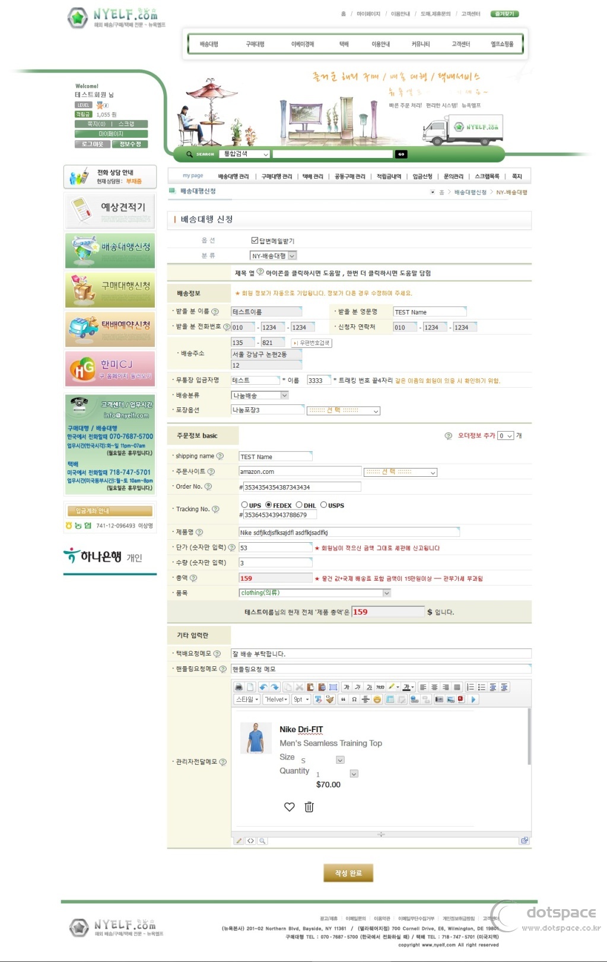Click the heart wishlist icon
Image resolution: width=607 pixels, height=962 pixels.
[x=290, y=807]
